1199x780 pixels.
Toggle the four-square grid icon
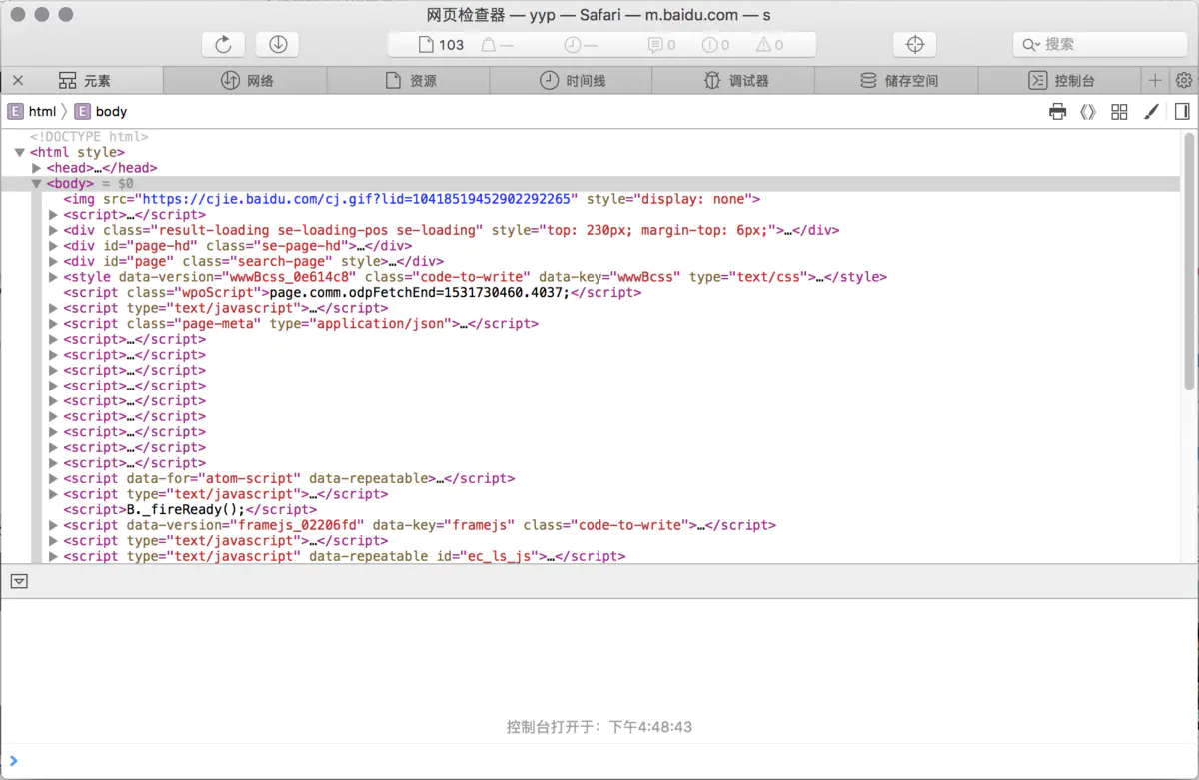1119,112
